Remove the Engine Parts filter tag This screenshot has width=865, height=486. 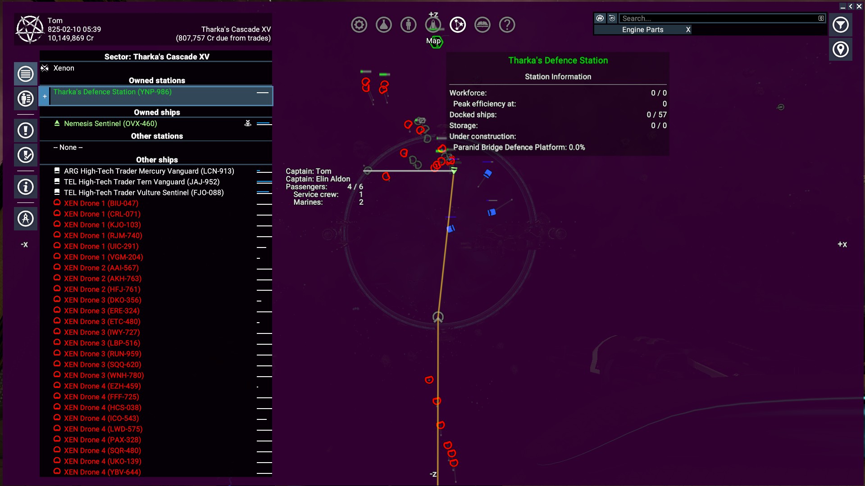point(688,30)
